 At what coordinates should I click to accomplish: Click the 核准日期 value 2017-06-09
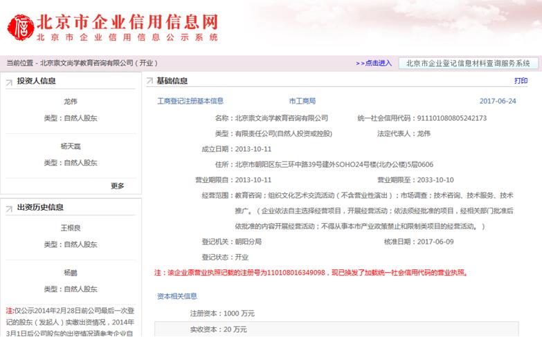(435, 242)
